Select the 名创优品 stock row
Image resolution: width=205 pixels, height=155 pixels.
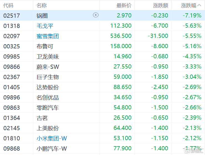tap(103, 97)
